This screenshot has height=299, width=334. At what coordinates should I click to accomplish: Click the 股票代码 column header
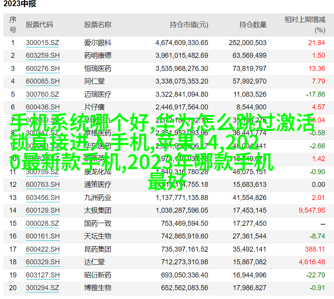tap(39, 25)
